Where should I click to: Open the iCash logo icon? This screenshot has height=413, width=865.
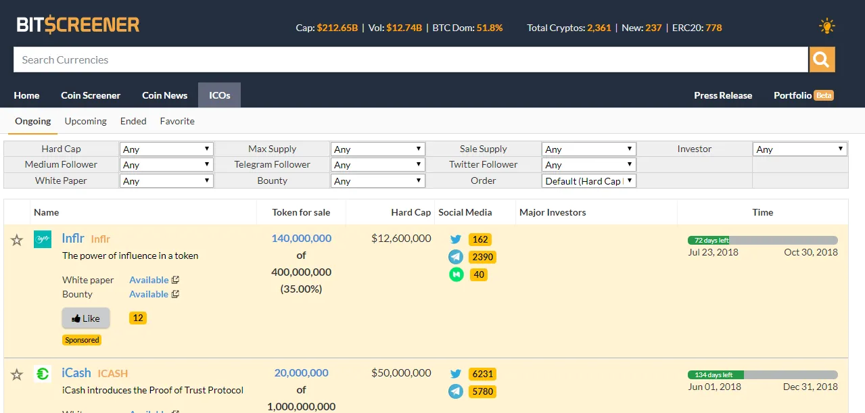(43, 373)
